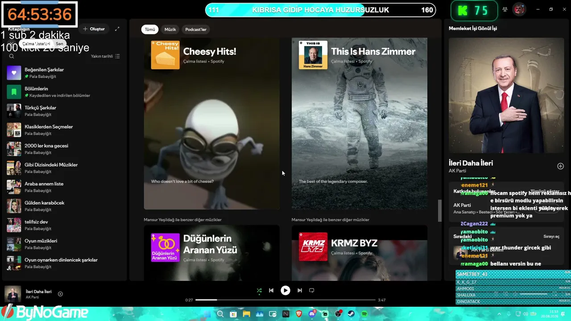571x321 pixels.
Task: Open Windows taskbar search
Action: point(220,314)
